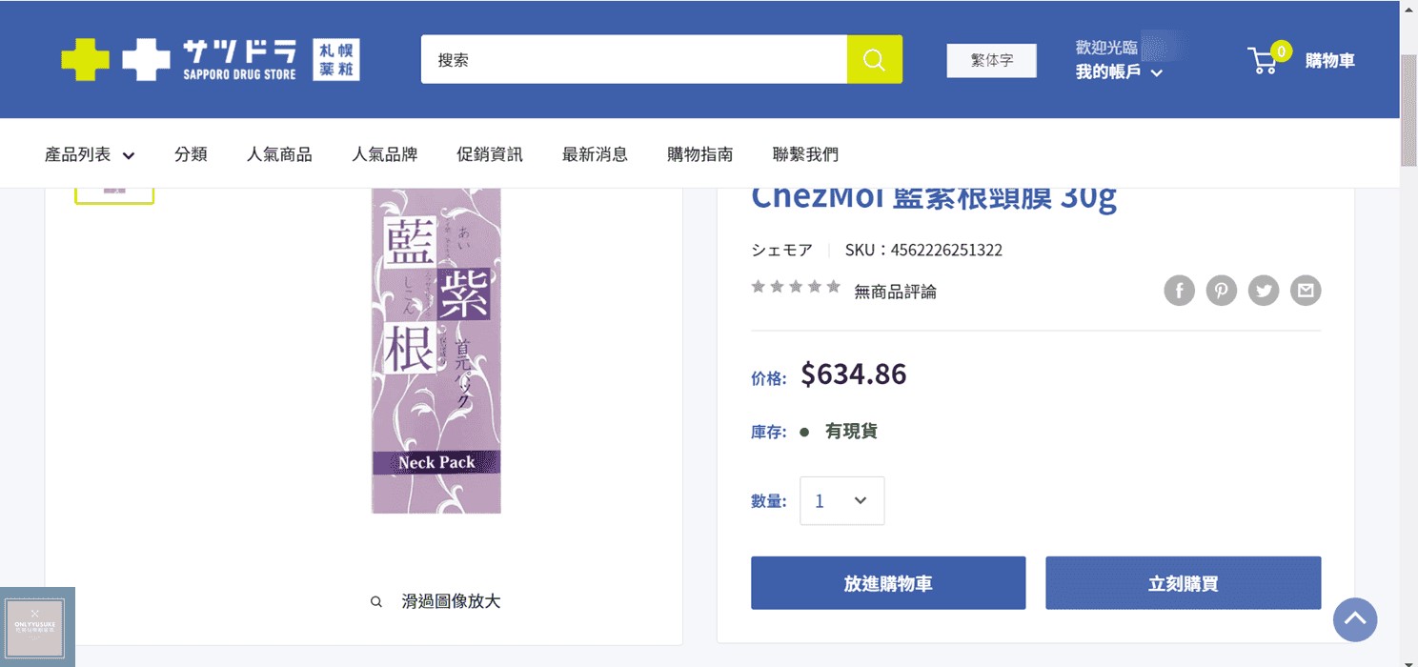Screen dimensions: 1418x667
Task: Switch language with 繁体字 button
Action: point(991,60)
